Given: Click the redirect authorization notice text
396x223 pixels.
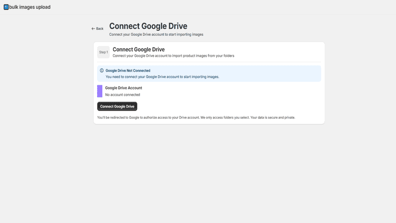Looking at the screenshot, I should point(196,118).
